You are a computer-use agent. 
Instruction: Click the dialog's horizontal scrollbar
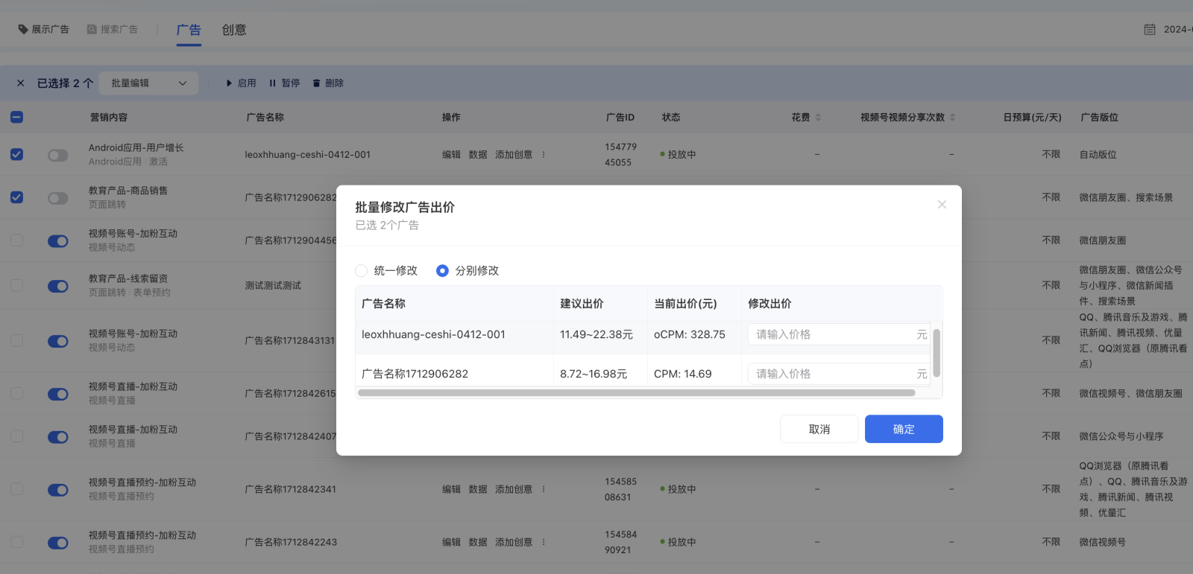(637, 393)
